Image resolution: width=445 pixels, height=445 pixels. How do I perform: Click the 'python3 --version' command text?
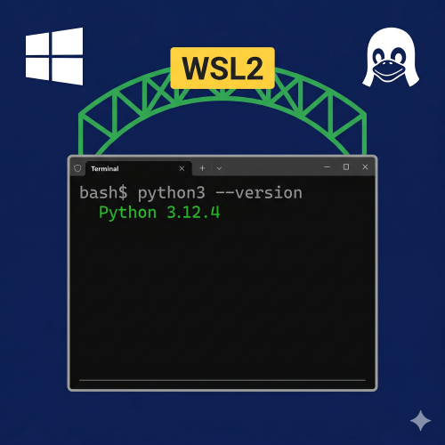[x=220, y=193]
